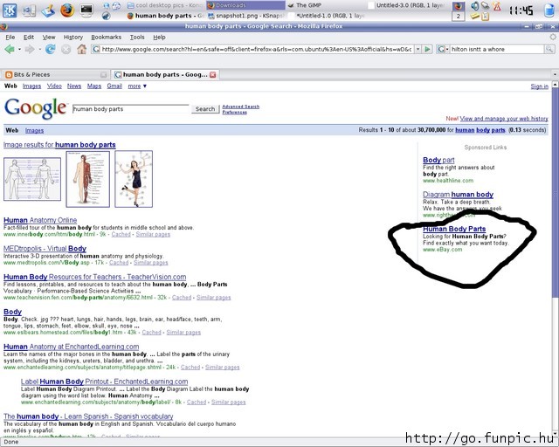Open the anatomy muscle figure thumbnail
The height and width of the screenshot is (447, 559).
point(87,179)
